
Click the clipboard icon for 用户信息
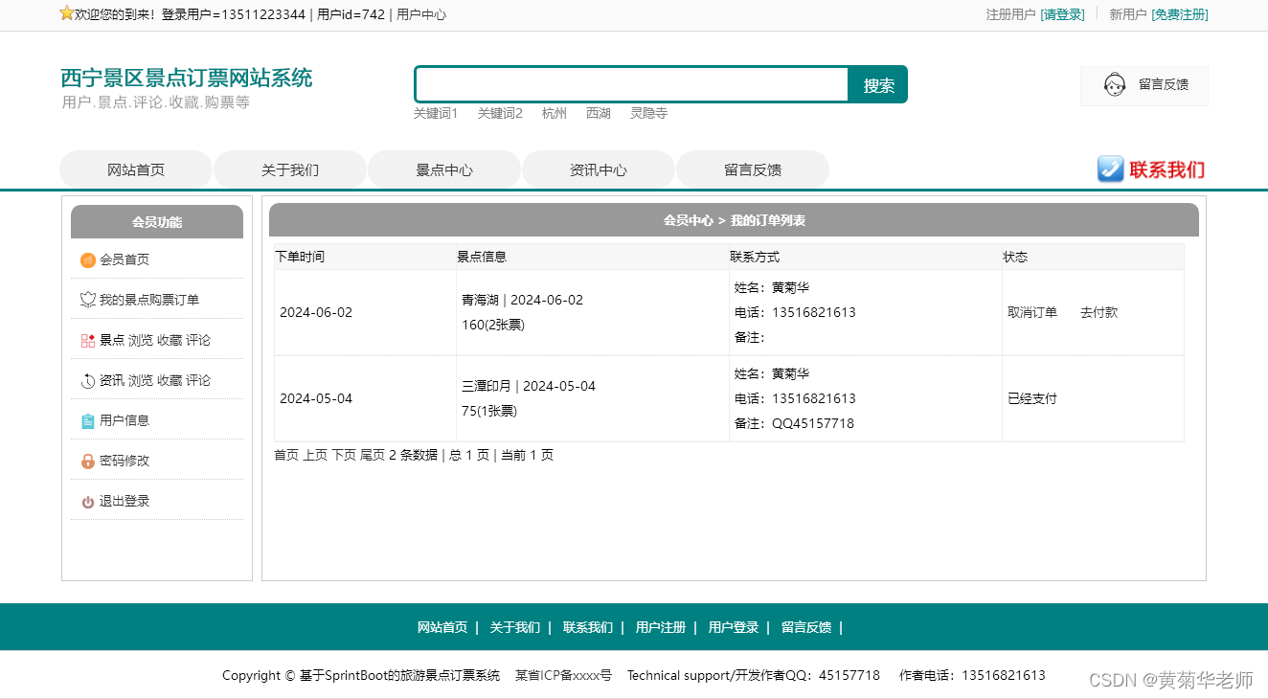(x=88, y=420)
